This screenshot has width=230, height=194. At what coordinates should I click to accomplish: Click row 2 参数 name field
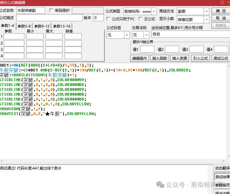[14, 43]
